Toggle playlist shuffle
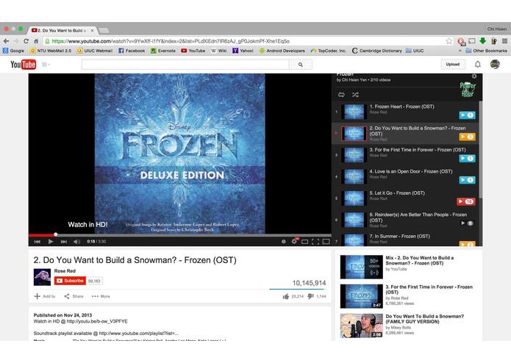The height and width of the screenshot is (363, 511). tap(355, 95)
